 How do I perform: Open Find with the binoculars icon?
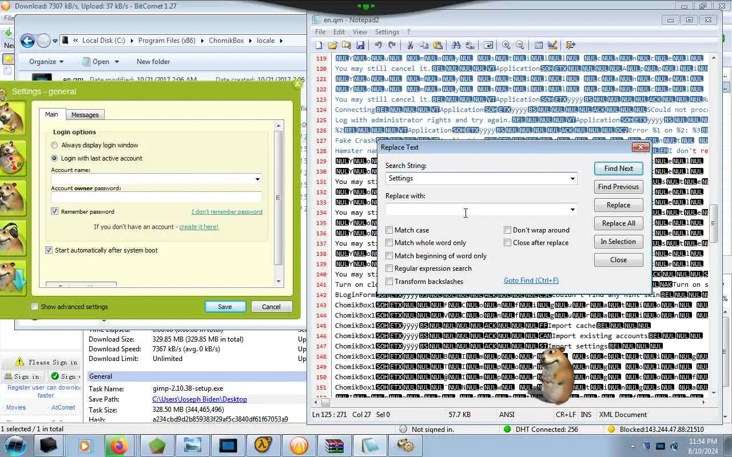coord(456,45)
